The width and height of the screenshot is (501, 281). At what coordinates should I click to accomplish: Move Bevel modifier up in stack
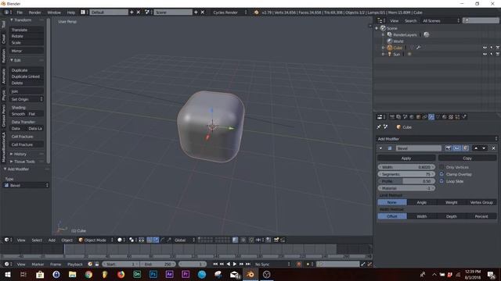tap(476, 148)
